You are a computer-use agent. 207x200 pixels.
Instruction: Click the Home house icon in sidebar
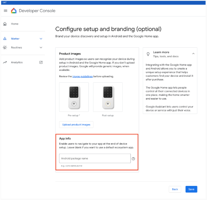click(5, 24)
